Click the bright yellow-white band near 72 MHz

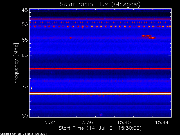click(x=100, y=94)
